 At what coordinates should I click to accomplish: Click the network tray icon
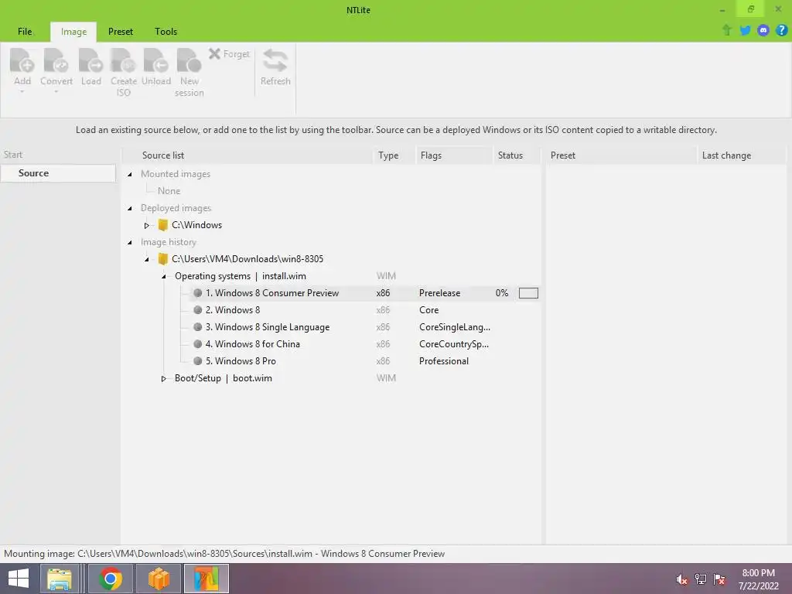701,579
